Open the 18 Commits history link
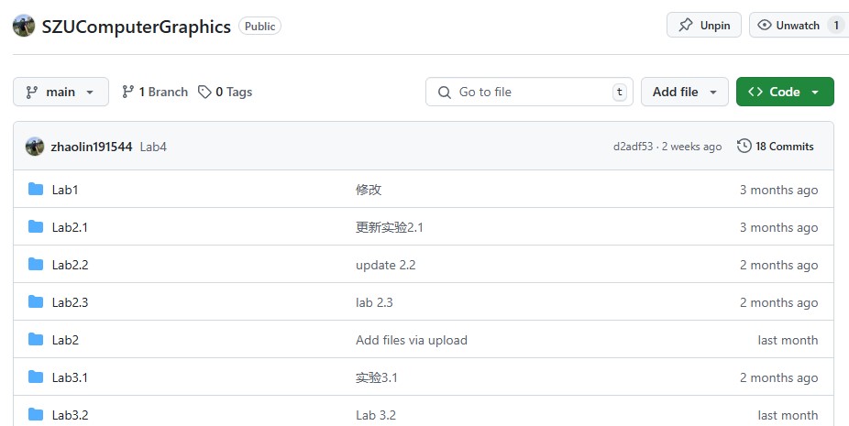 coord(784,147)
